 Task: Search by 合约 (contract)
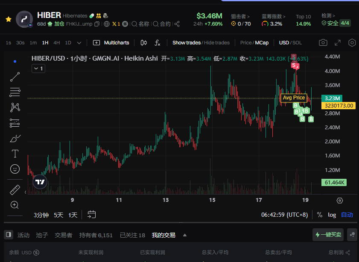(x=162, y=24)
